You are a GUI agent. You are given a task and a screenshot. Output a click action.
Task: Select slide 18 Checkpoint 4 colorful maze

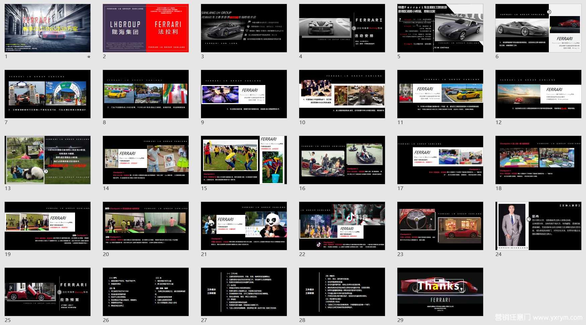(x=538, y=160)
